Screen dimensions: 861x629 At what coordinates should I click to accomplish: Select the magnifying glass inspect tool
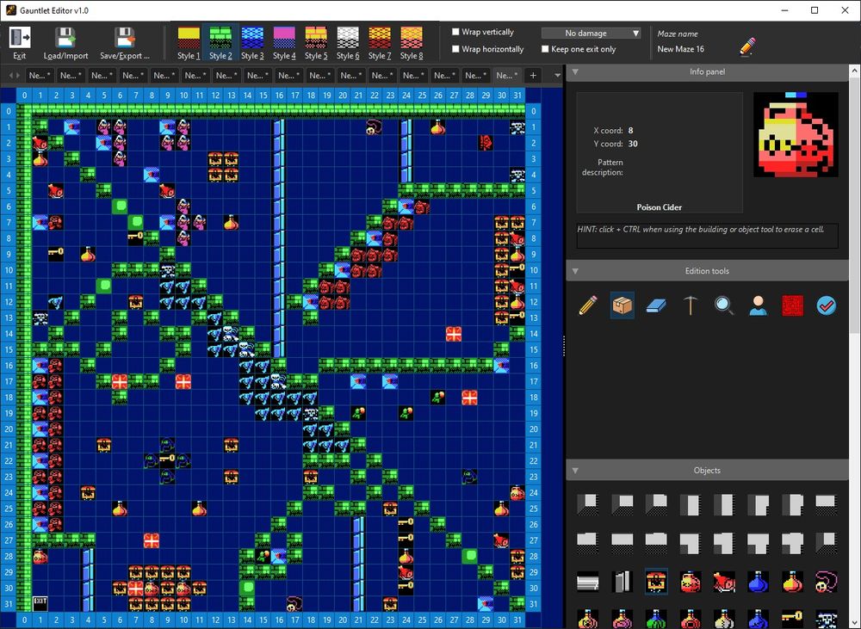pos(724,305)
